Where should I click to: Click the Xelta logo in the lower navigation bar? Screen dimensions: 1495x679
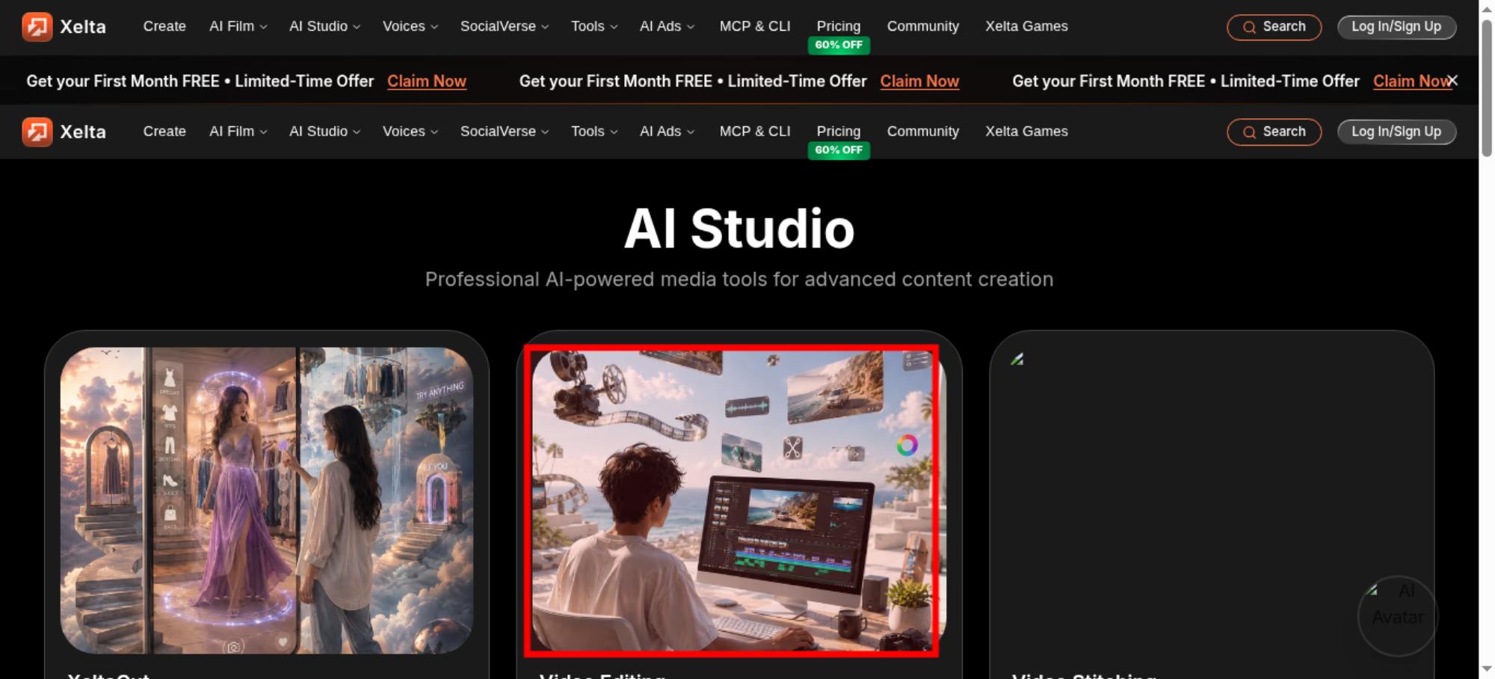pyautogui.click(x=64, y=132)
